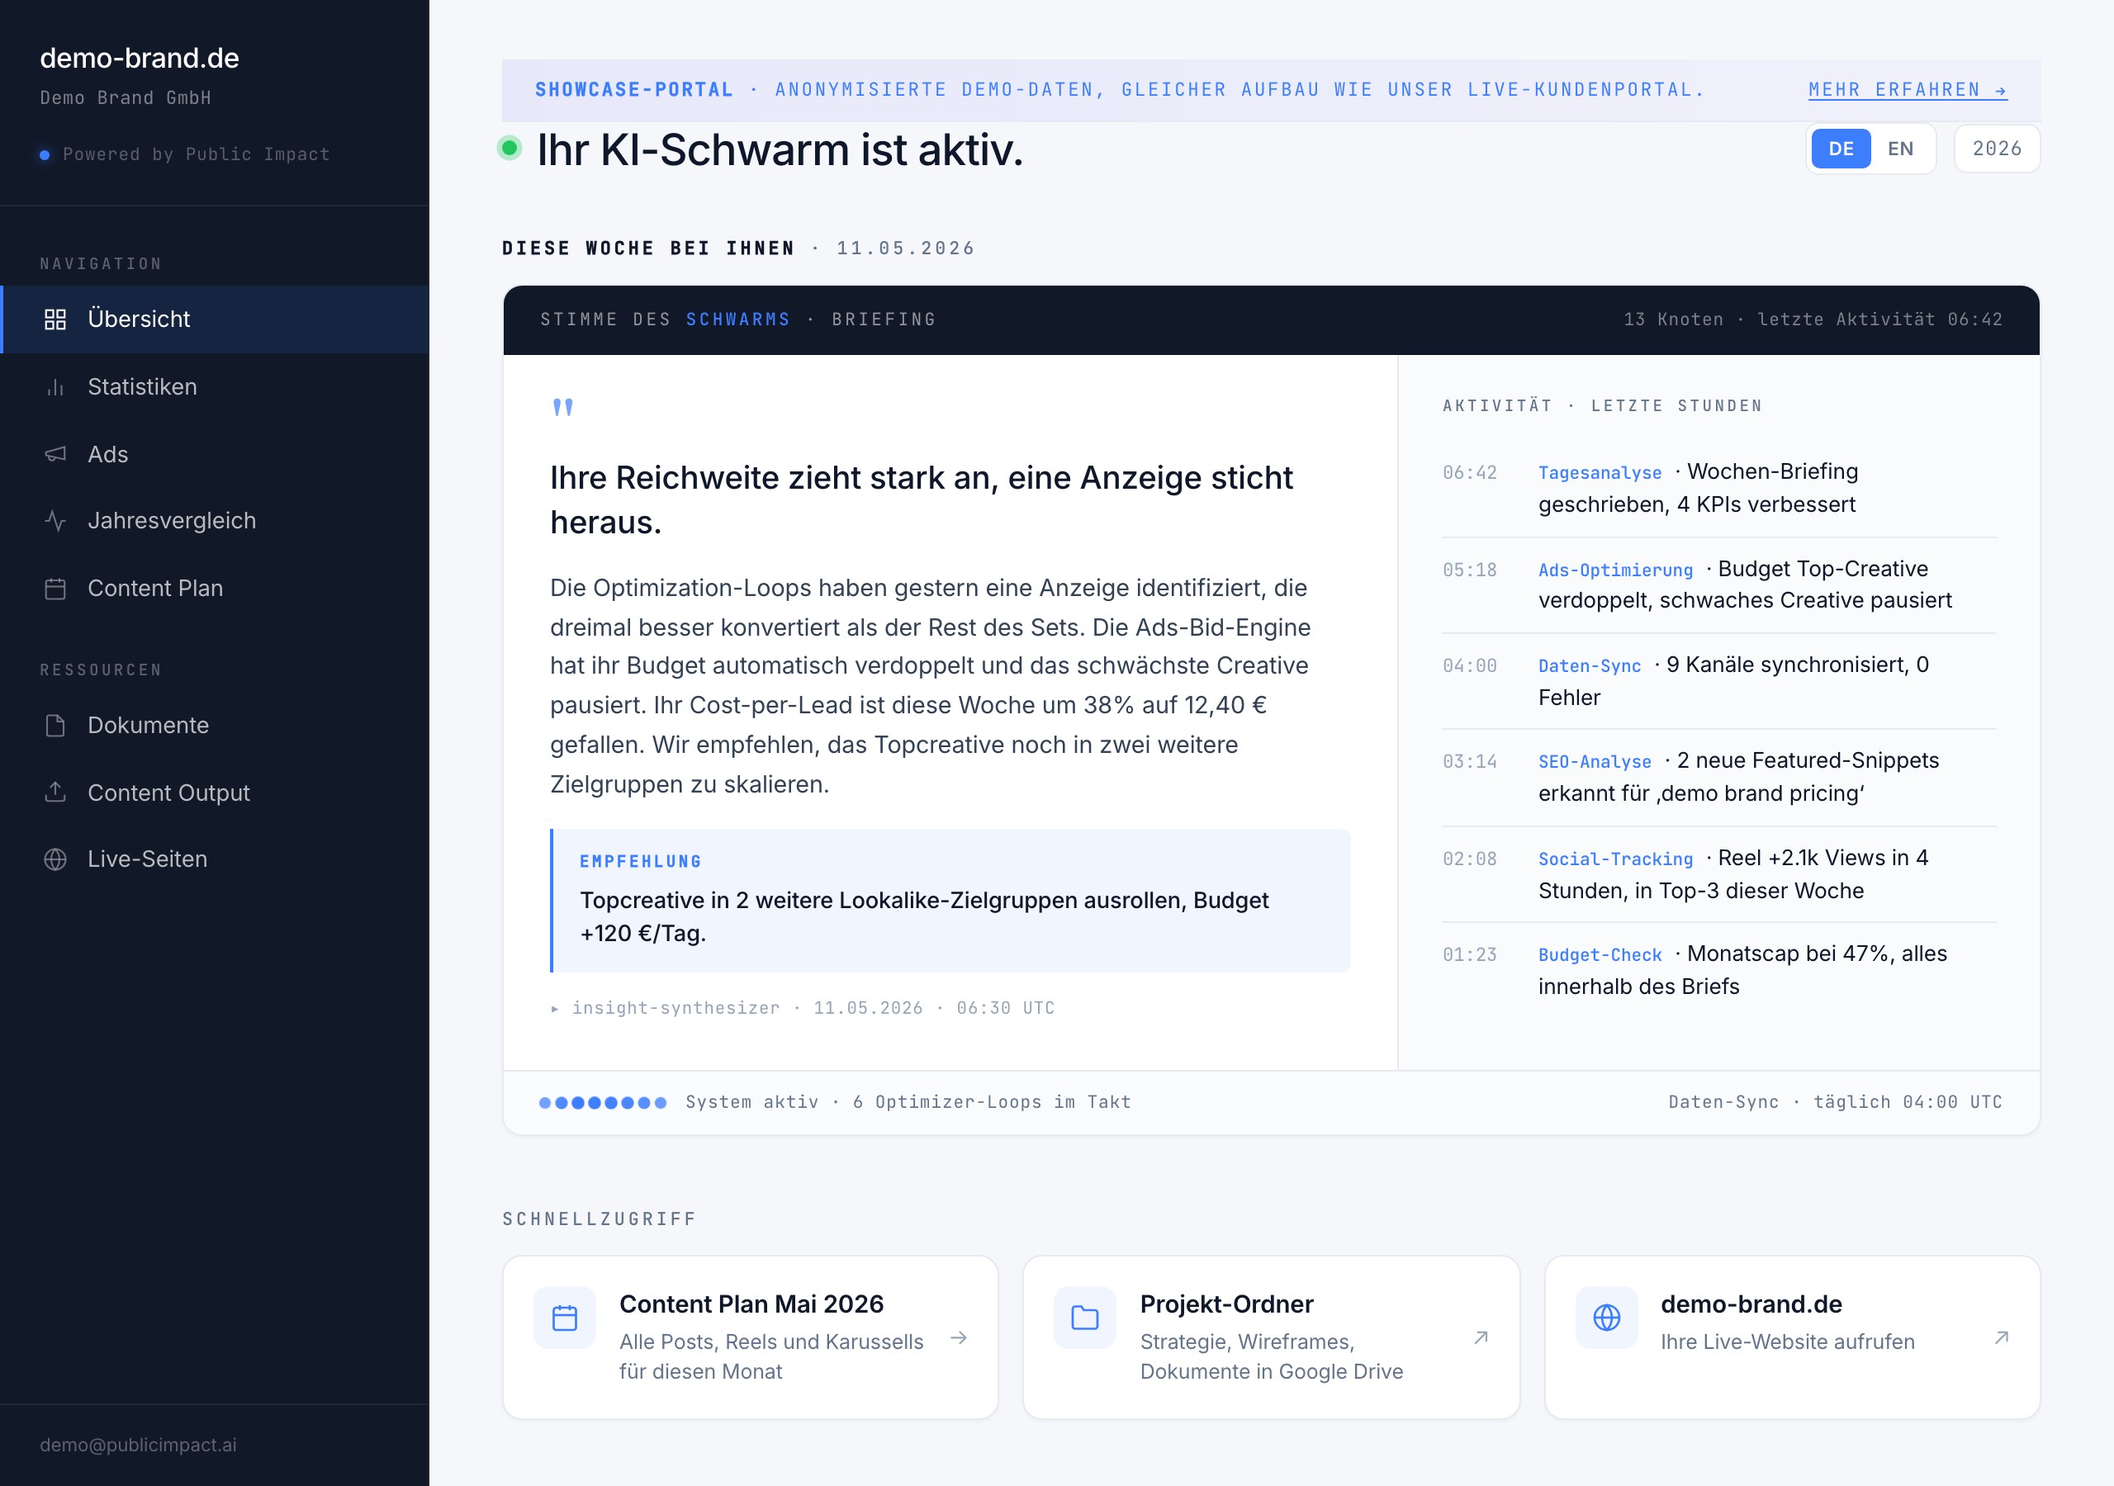The image size is (2114, 1486).
Task: Click the Ads-Optimierung activity tag
Action: [x=1616, y=570]
